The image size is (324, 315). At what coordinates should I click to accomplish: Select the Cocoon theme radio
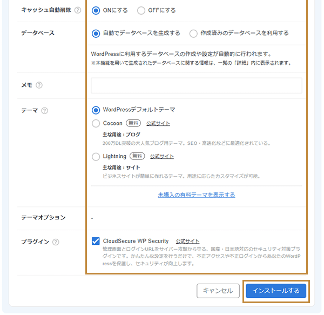click(x=96, y=123)
